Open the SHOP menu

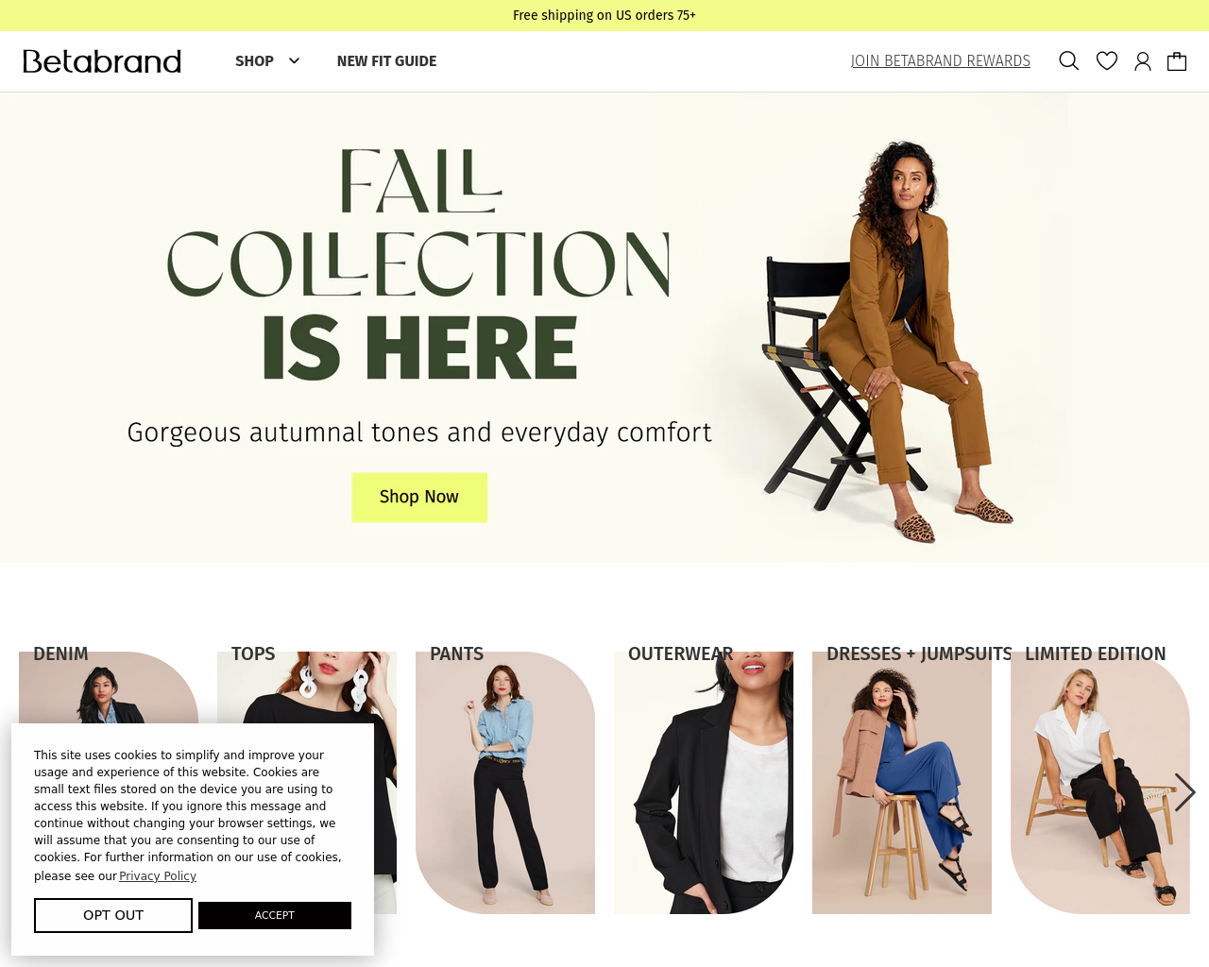(x=255, y=61)
